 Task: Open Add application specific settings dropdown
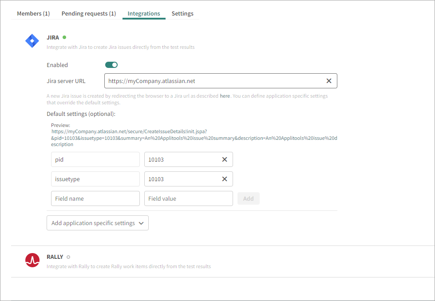[x=98, y=223]
